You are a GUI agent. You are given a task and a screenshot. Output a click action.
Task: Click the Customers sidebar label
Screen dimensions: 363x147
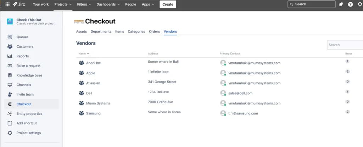click(x=25, y=46)
